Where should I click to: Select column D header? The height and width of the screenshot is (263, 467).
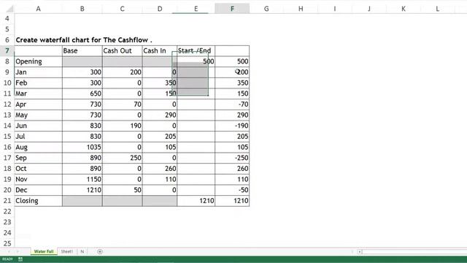point(160,9)
